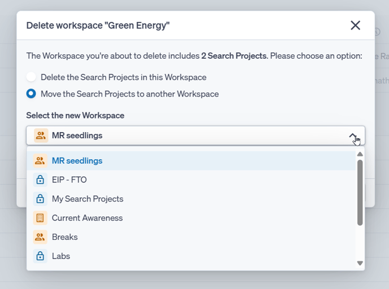Click the lock icon beside Labs
The width and height of the screenshot is (389, 289).
click(40, 256)
